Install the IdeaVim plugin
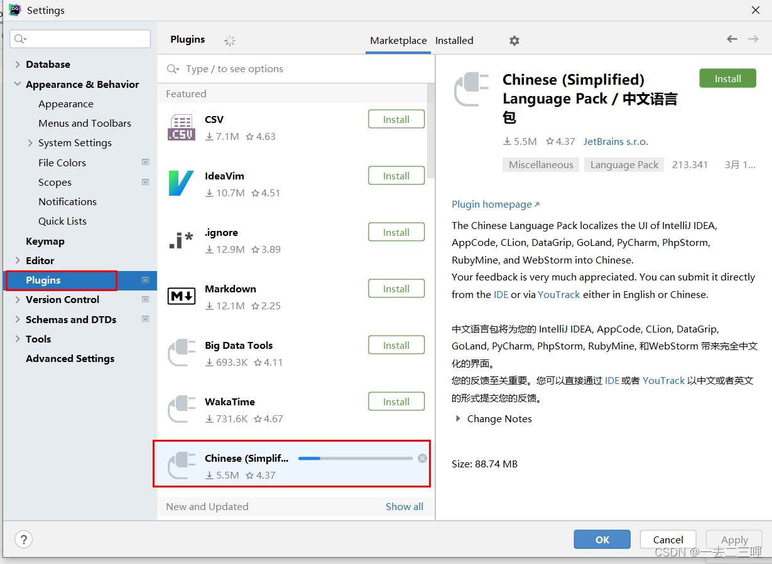Image resolution: width=772 pixels, height=564 pixels. click(x=396, y=176)
